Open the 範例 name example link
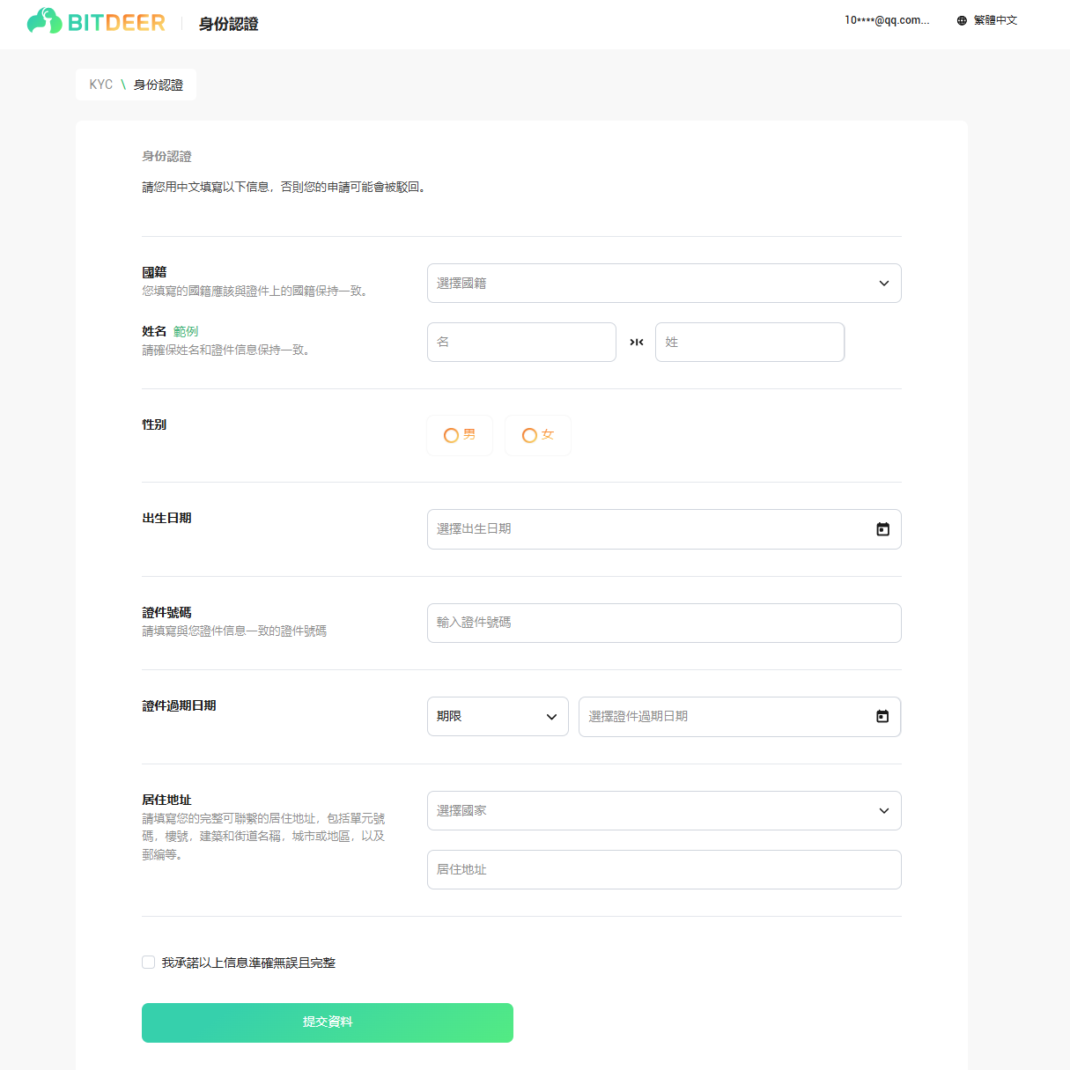The image size is (1070, 1070). (186, 331)
